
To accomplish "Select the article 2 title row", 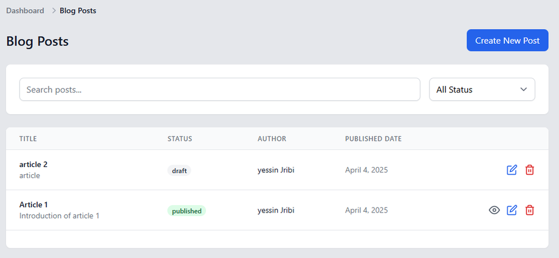I will click(x=33, y=165).
